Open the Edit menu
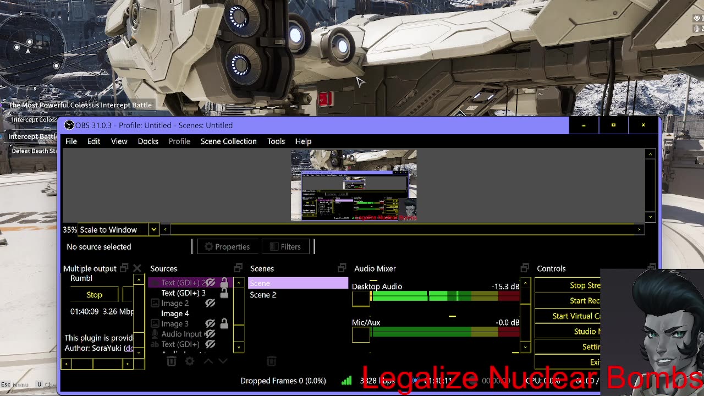Viewport: 704px width, 396px height. click(94, 141)
